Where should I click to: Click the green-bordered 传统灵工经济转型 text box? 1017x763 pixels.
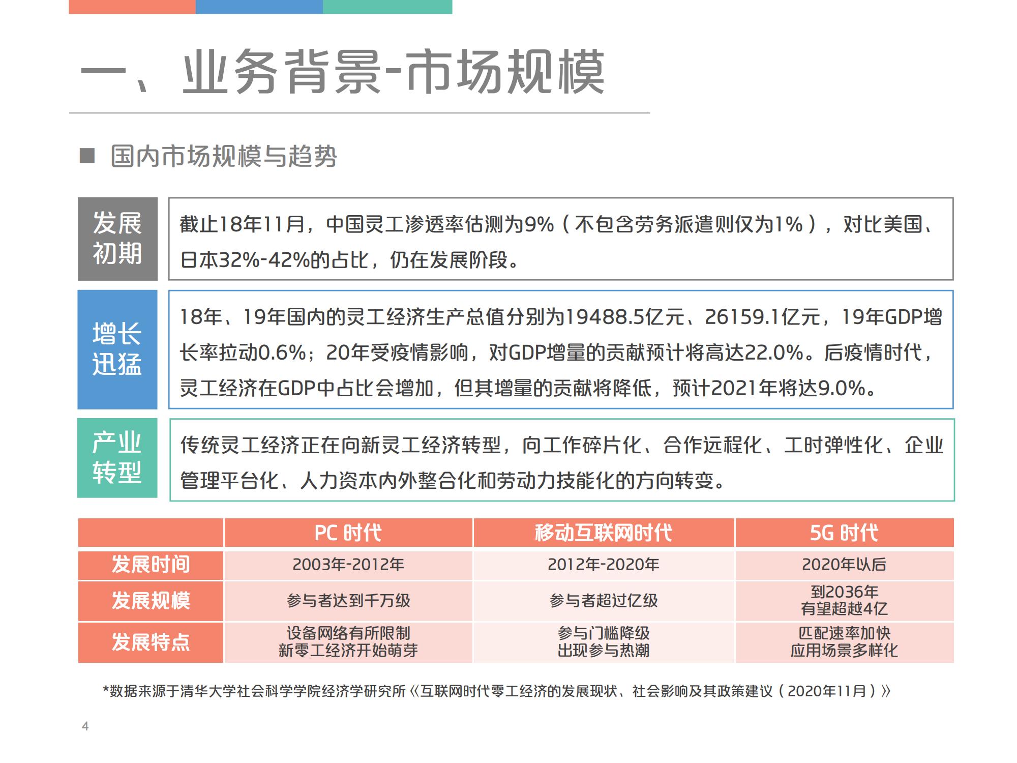561,460
